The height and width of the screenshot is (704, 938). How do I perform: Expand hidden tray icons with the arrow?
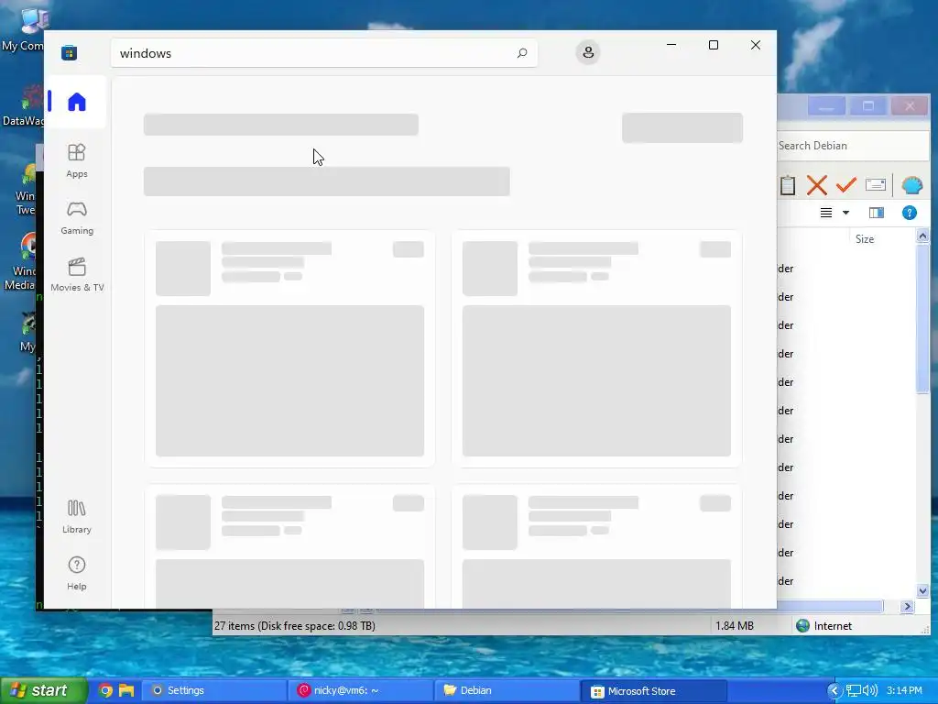pos(834,690)
